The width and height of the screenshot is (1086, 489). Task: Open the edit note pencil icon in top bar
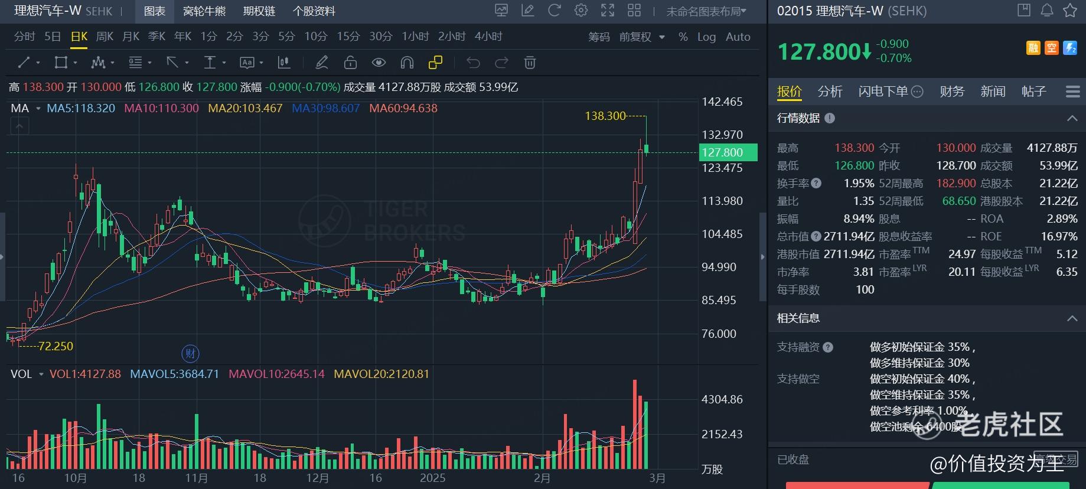528,11
